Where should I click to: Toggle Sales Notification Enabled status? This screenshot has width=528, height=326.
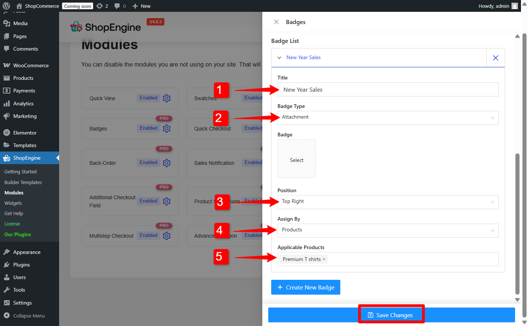point(252,163)
